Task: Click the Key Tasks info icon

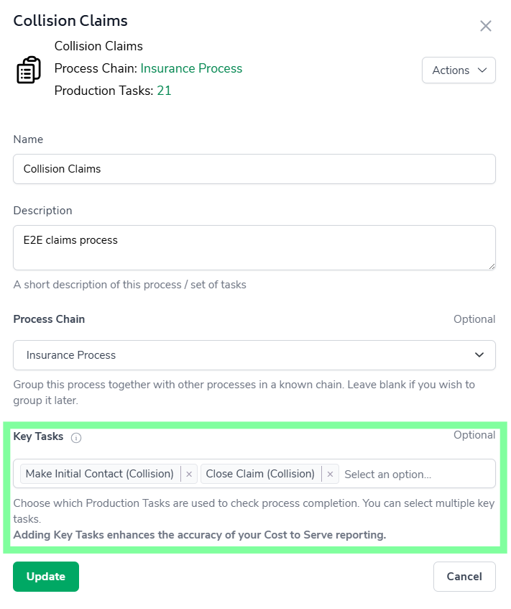Action: pyautogui.click(x=76, y=437)
